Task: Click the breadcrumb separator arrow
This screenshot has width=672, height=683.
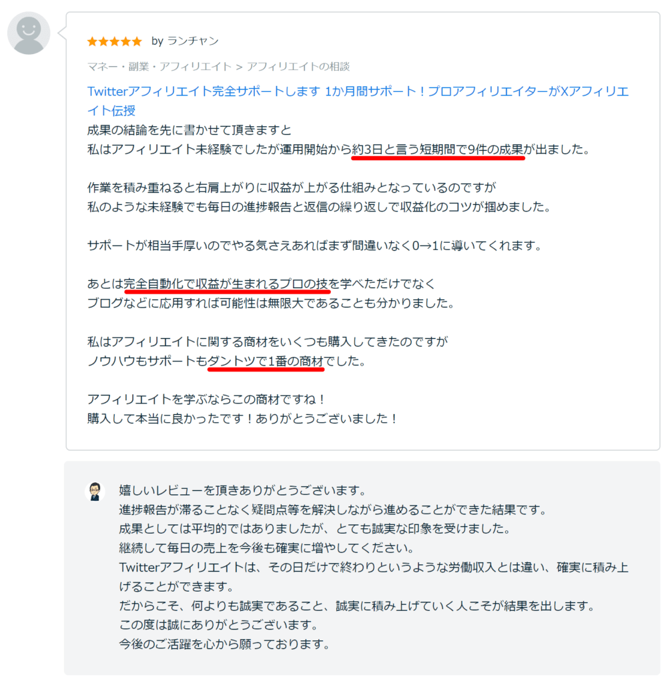Action: (238, 67)
